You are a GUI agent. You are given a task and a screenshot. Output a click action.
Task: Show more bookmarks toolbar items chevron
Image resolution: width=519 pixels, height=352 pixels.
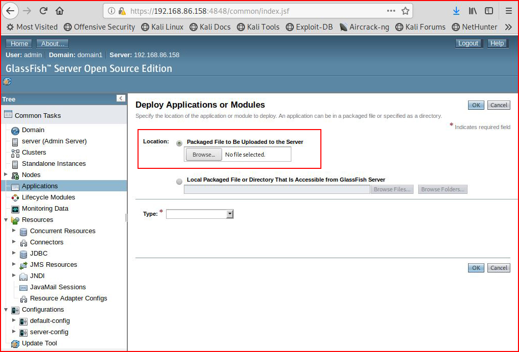pyautogui.click(x=508, y=27)
